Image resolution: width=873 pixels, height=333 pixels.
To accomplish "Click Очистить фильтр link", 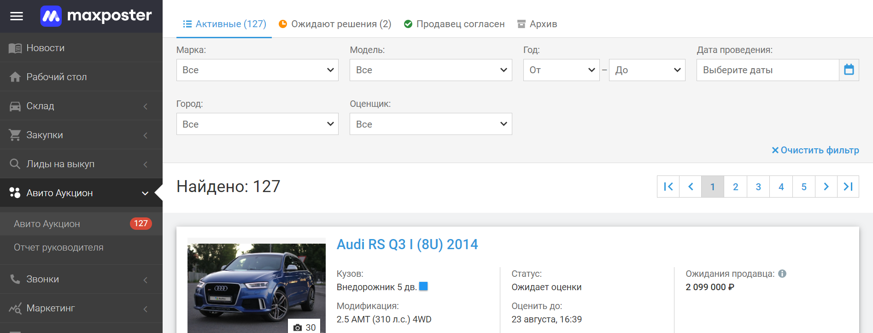I will coord(815,150).
